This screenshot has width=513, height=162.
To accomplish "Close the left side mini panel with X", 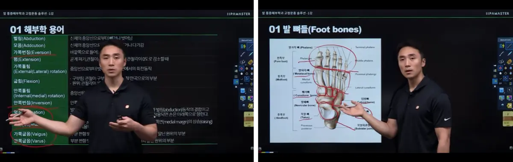I will [x=236, y=80].
